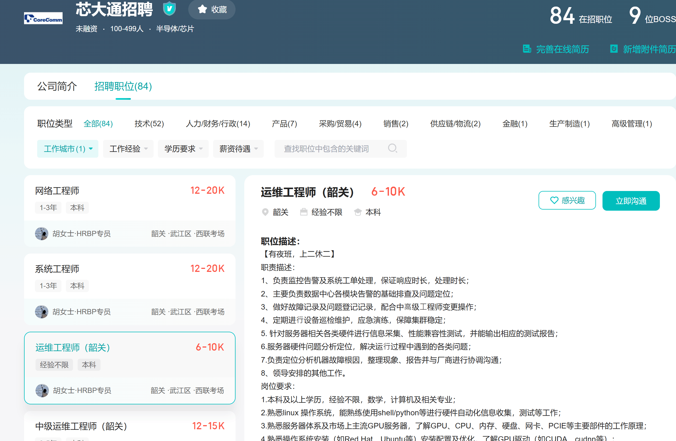The height and width of the screenshot is (441, 676).
Task: Click the heart icon on 感兴趣
Action: coord(554,201)
